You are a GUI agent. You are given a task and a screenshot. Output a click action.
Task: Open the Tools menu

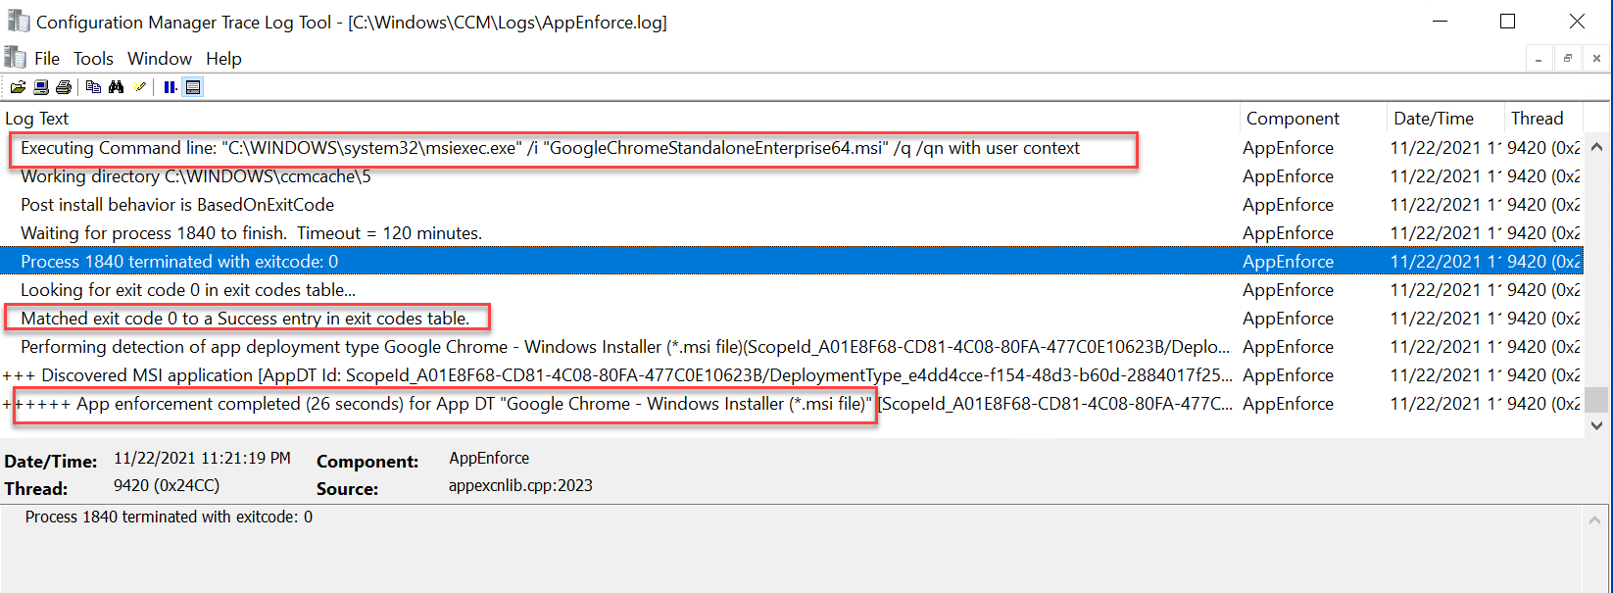pyautogui.click(x=93, y=59)
